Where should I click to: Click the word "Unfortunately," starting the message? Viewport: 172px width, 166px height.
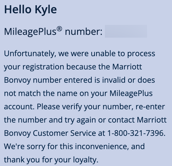pos(30,54)
